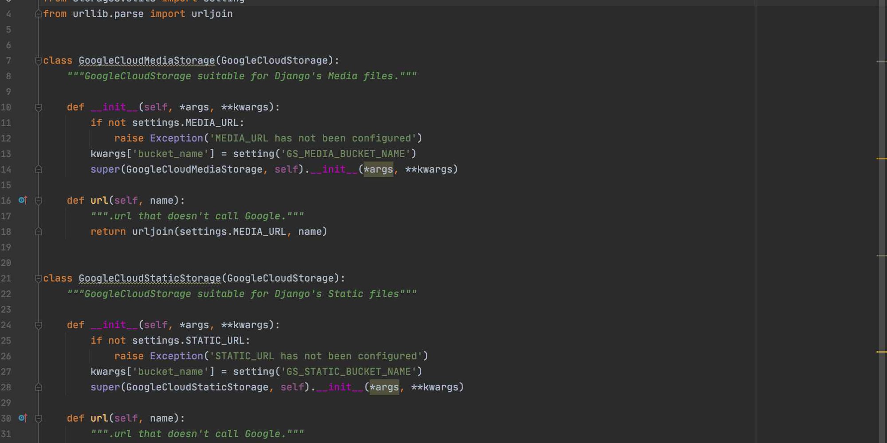Image resolution: width=887 pixels, height=443 pixels.
Task: Click line number 12 in the gutter
Action: [6, 138]
